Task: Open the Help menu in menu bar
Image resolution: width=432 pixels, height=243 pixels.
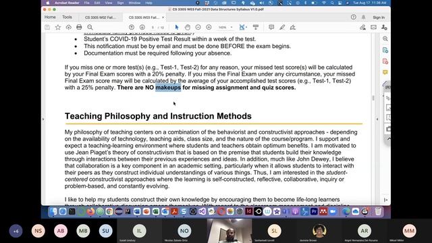Action: coord(148,3)
